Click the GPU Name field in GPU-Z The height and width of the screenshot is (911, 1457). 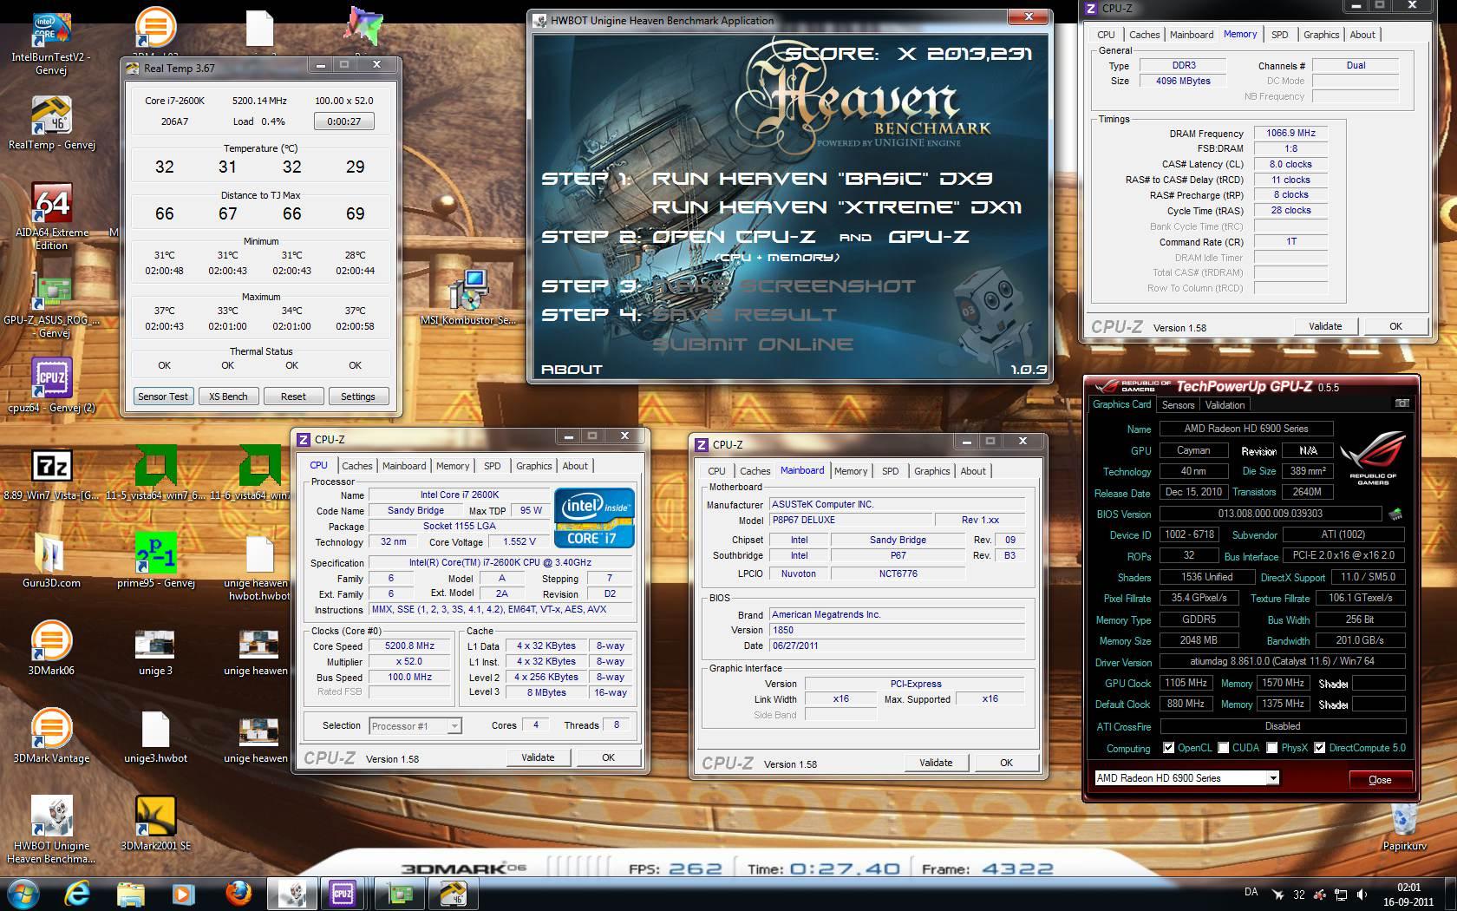(x=1246, y=429)
